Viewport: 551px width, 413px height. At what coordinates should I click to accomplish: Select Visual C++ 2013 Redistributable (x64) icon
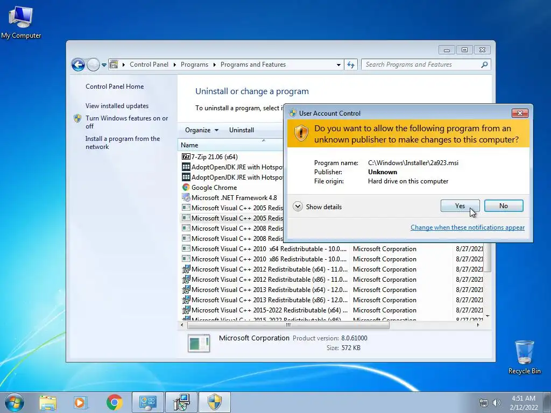186,289
